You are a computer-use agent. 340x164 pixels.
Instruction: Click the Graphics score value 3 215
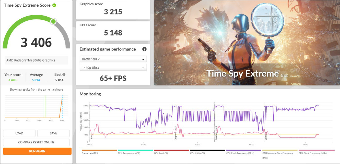113,12
